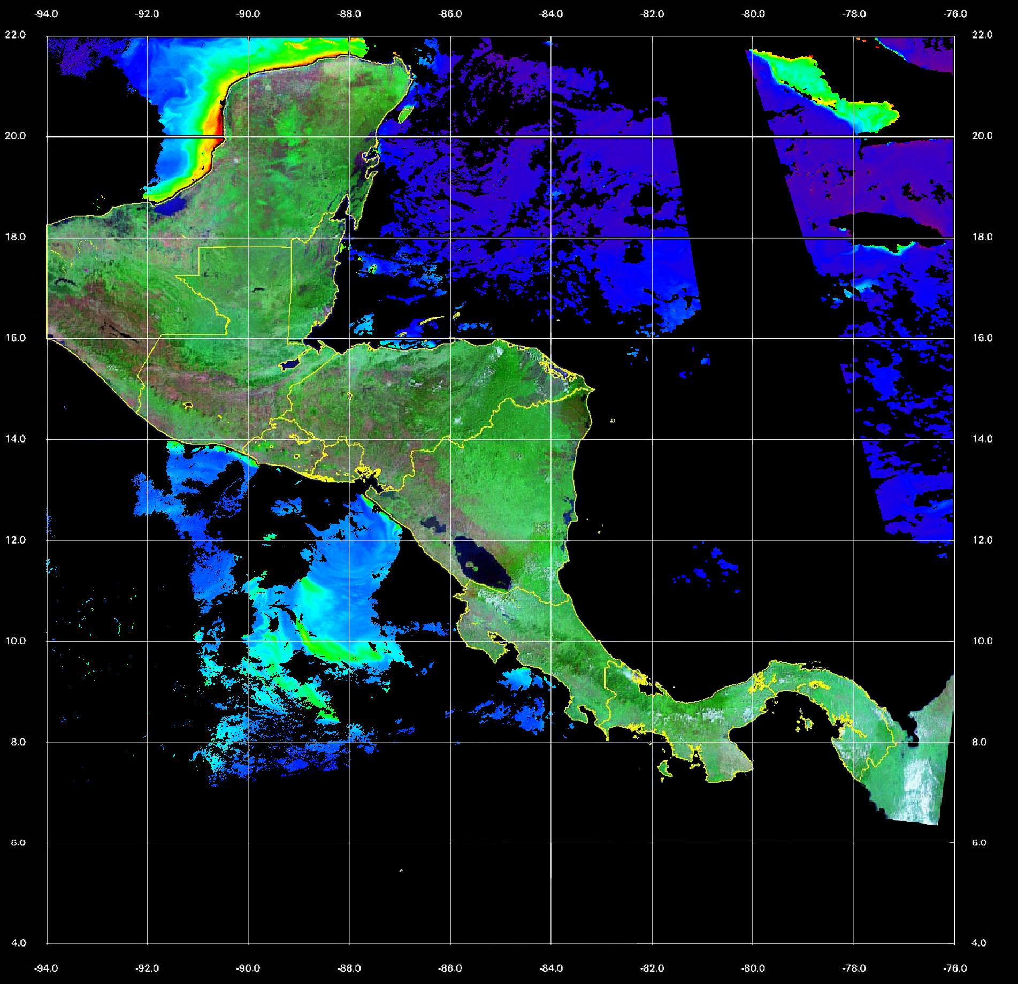Click the "-76.0" label on the top axis

click(x=955, y=14)
